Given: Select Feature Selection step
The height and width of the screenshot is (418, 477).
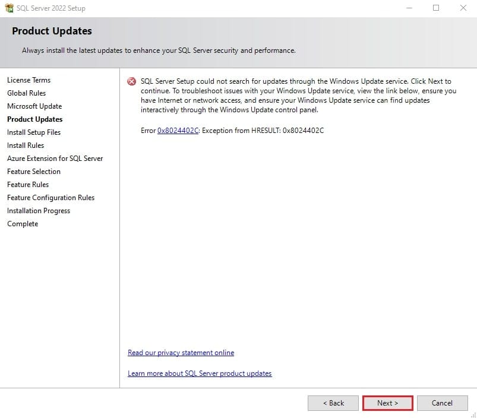Looking at the screenshot, I should point(34,172).
